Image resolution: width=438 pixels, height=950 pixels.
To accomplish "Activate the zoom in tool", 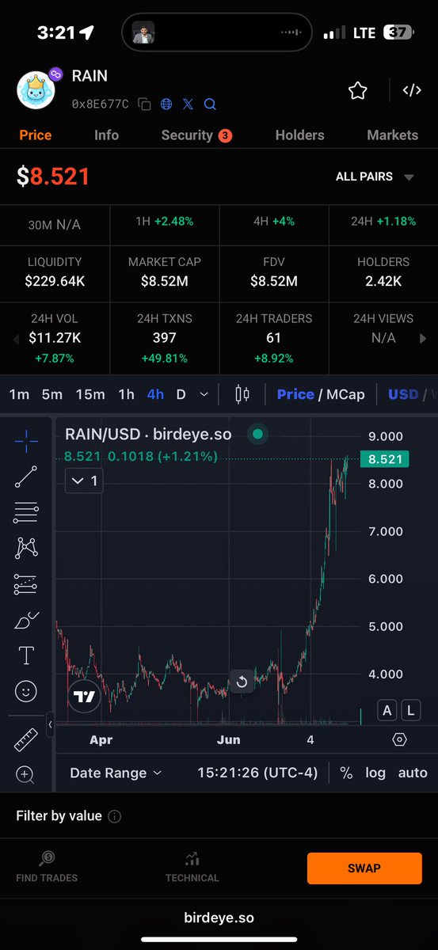I will coord(26,775).
